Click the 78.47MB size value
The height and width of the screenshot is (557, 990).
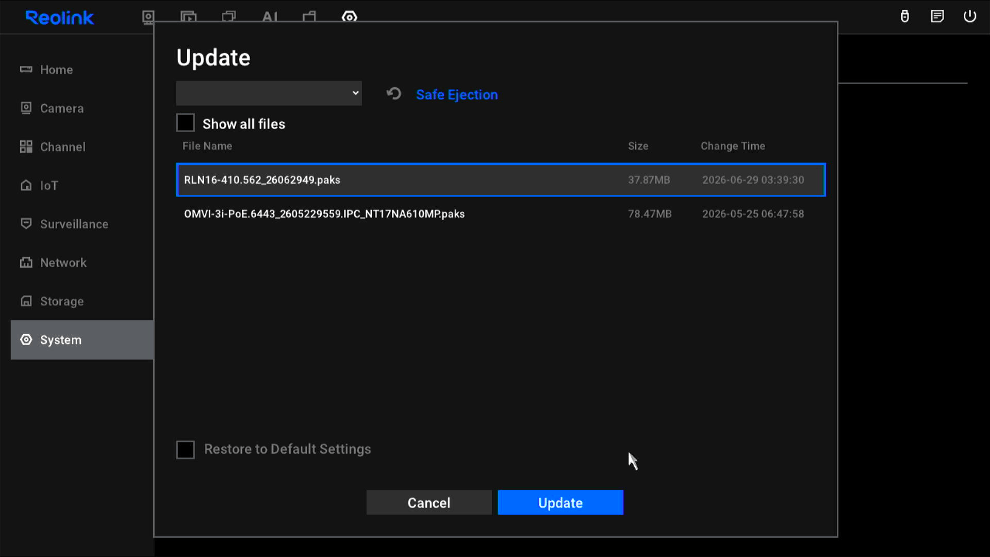click(x=650, y=214)
